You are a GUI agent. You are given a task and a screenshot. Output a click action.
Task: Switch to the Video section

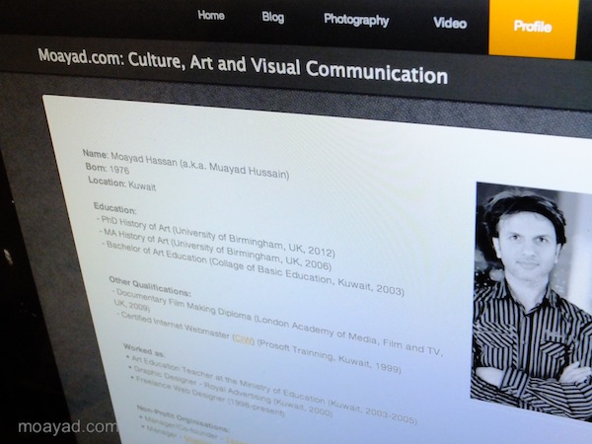(x=450, y=23)
